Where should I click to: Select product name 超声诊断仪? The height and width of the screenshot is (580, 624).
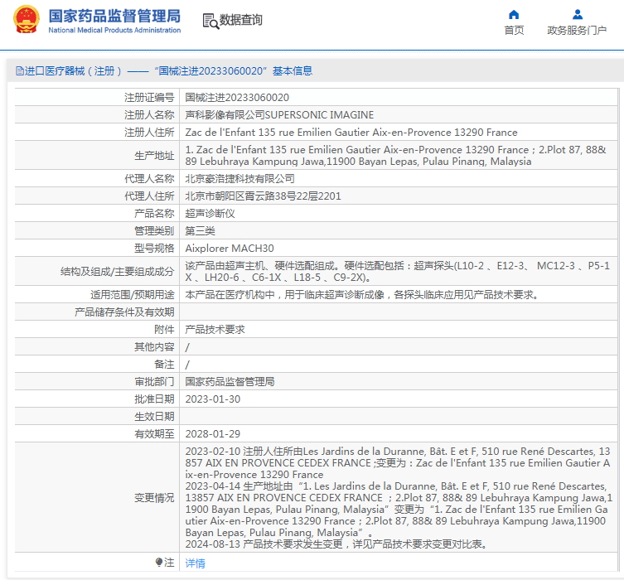click(210, 214)
